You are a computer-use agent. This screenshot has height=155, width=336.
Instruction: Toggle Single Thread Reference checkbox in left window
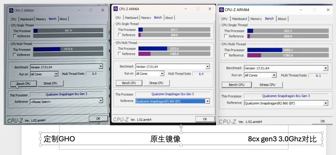(15, 36)
